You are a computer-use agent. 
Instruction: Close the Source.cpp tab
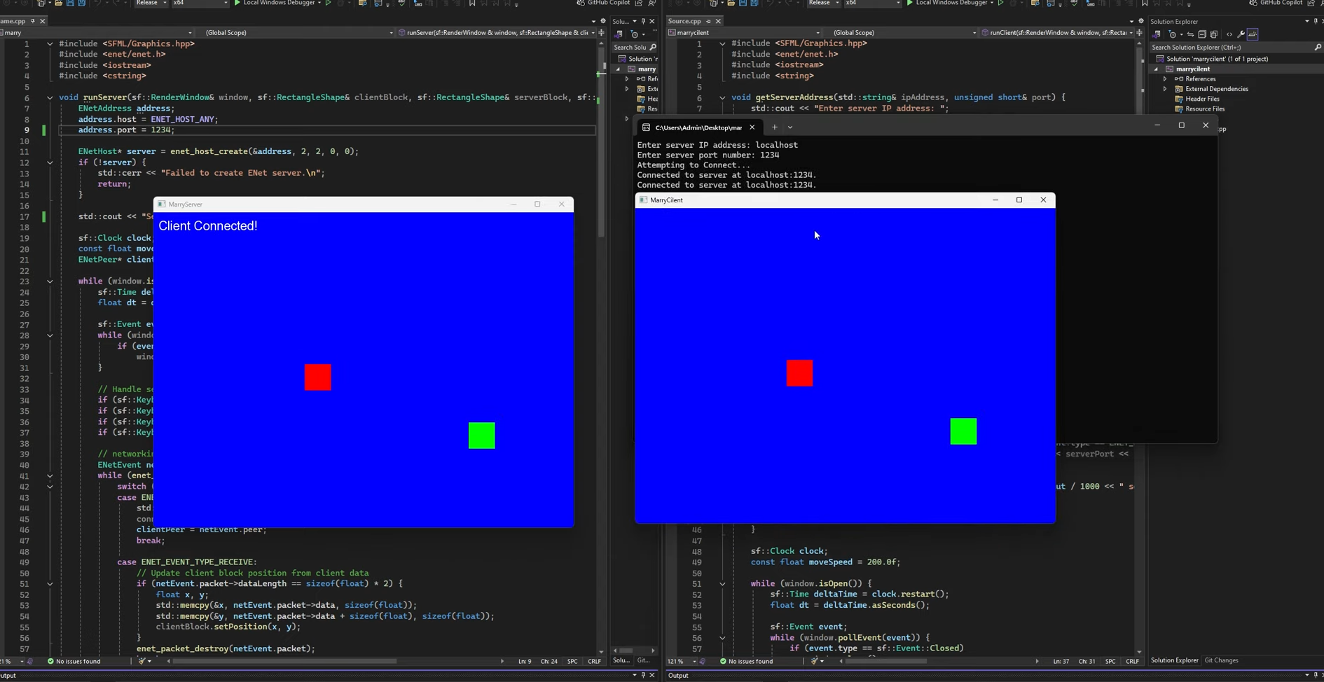click(x=718, y=21)
